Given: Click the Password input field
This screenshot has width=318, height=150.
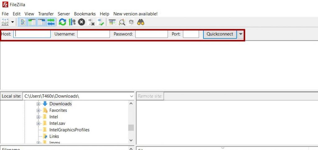Looking at the screenshot, I should point(152,34).
